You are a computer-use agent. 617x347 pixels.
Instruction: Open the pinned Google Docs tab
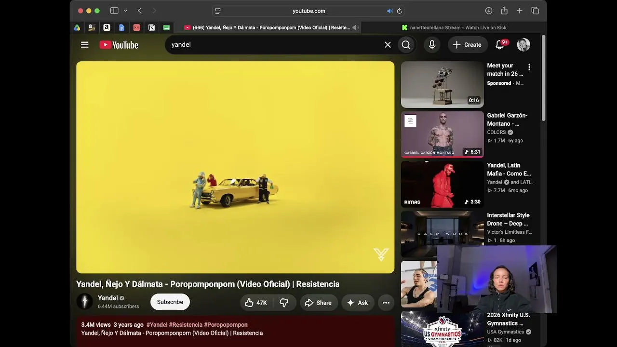click(x=121, y=27)
